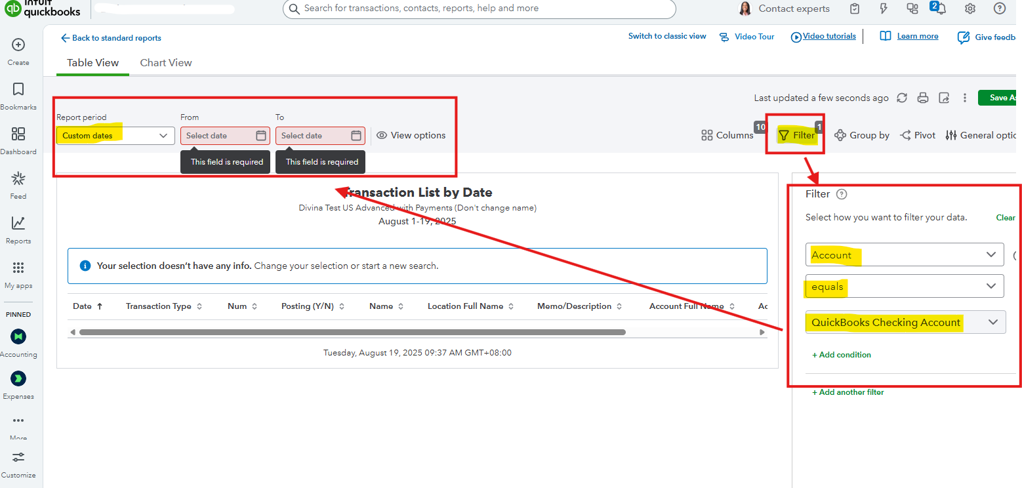This screenshot has width=1022, height=488.
Task: Refresh the report data
Action: (902, 98)
